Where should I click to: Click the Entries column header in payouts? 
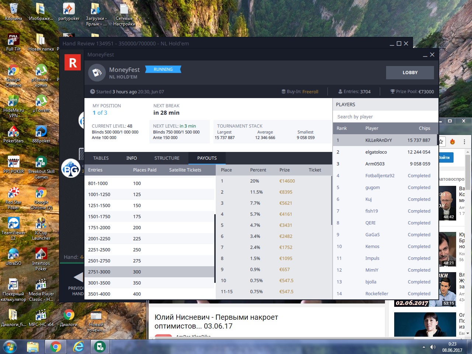click(x=95, y=170)
